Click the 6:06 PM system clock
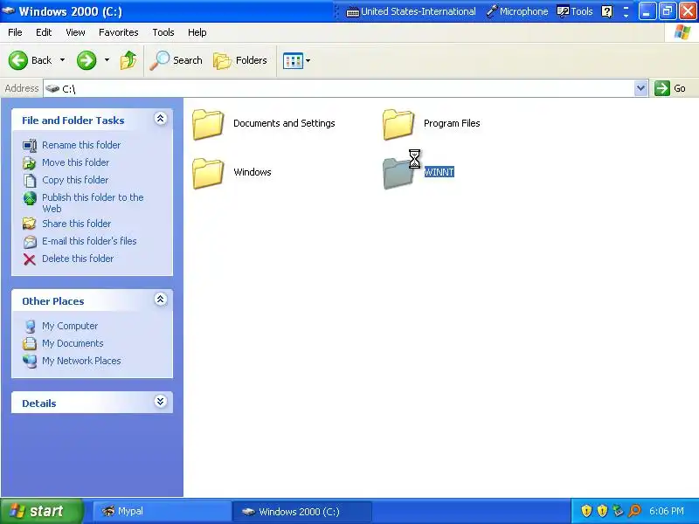699x524 pixels. [x=667, y=511]
